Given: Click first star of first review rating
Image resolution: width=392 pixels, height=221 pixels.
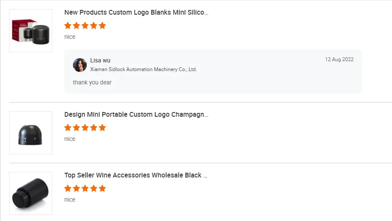Looking at the screenshot, I should tap(68, 25).
